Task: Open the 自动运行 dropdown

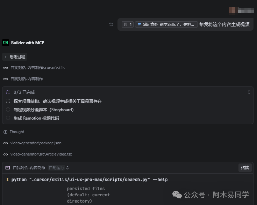Action: click(58, 168)
